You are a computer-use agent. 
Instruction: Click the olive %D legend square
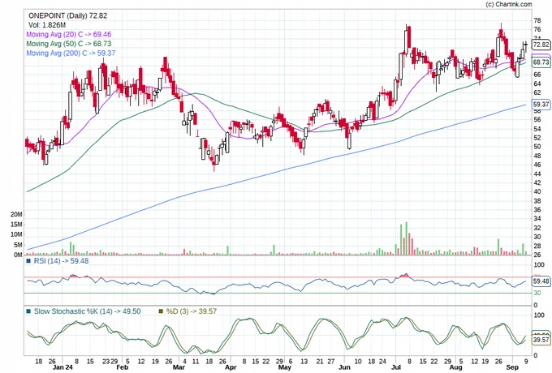coord(162,311)
